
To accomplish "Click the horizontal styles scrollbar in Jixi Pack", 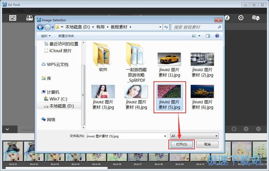I will 57,168.
